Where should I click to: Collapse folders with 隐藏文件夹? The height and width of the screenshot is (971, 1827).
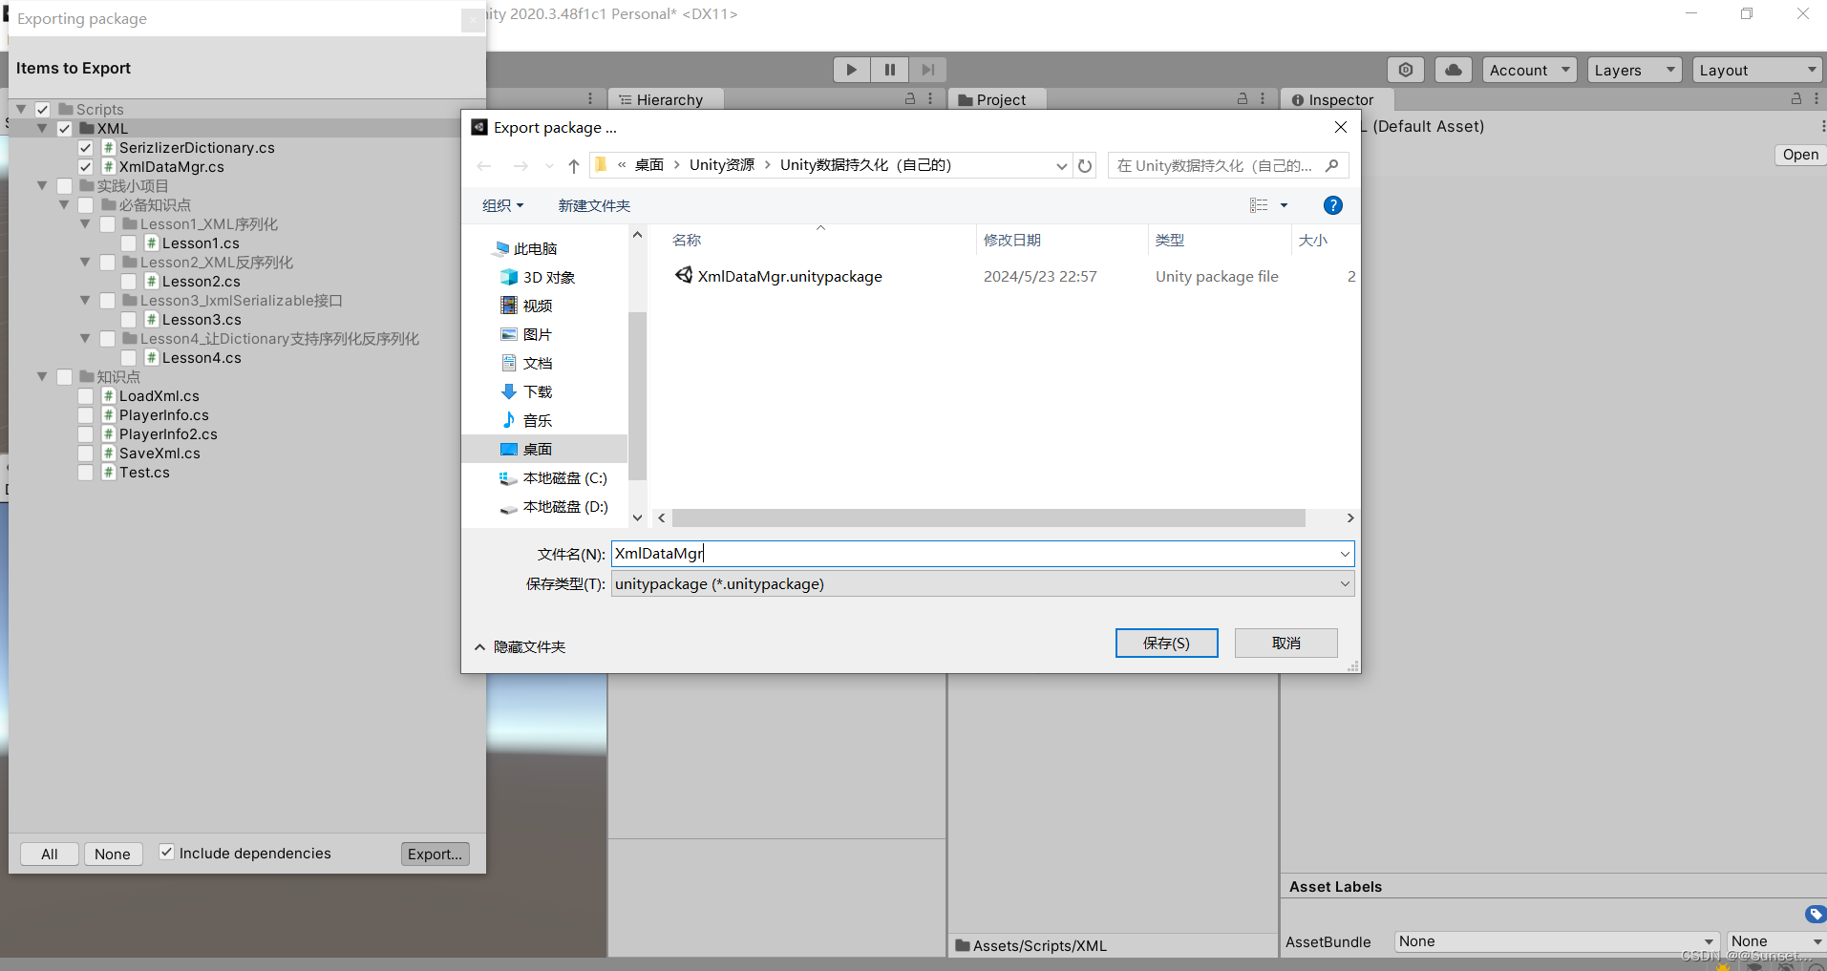tap(520, 646)
